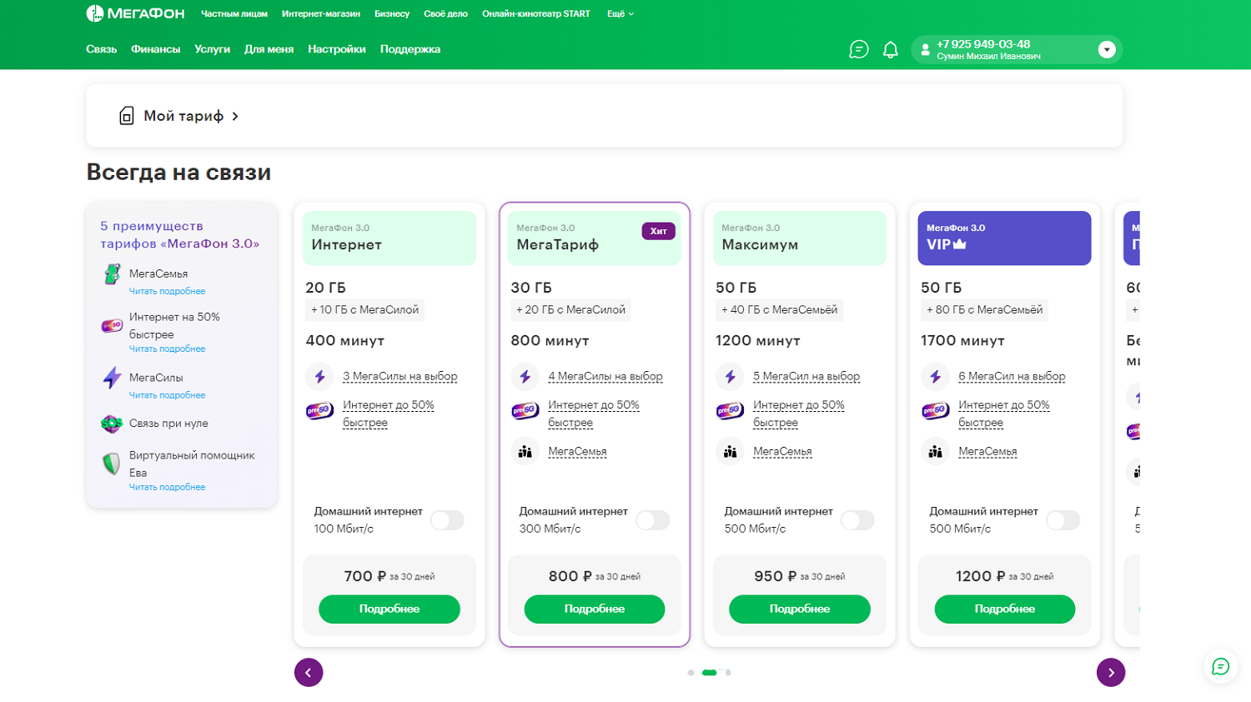
Task: Click the Виртуальный помощник Ева shield icon
Action: pos(112,464)
